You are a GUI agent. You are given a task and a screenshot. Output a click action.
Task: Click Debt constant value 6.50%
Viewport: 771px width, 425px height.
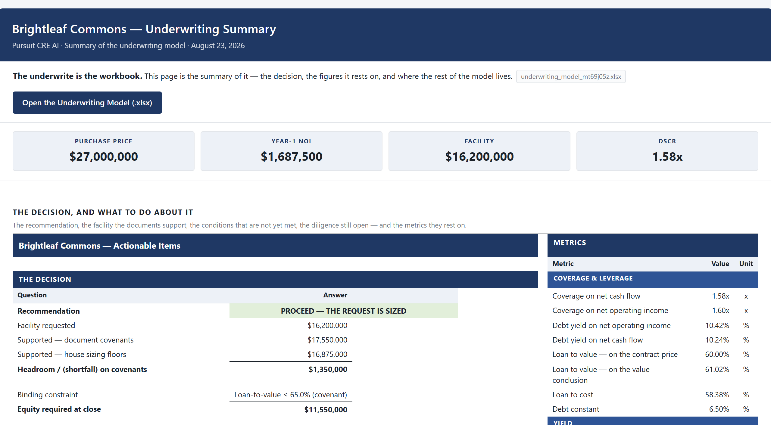pos(719,409)
